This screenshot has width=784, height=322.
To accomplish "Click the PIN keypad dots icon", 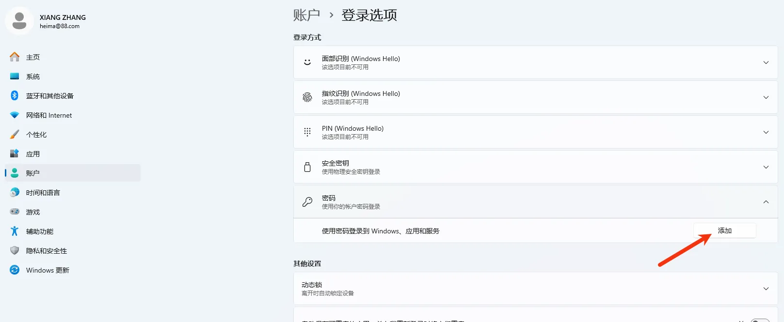I will click(307, 132).
